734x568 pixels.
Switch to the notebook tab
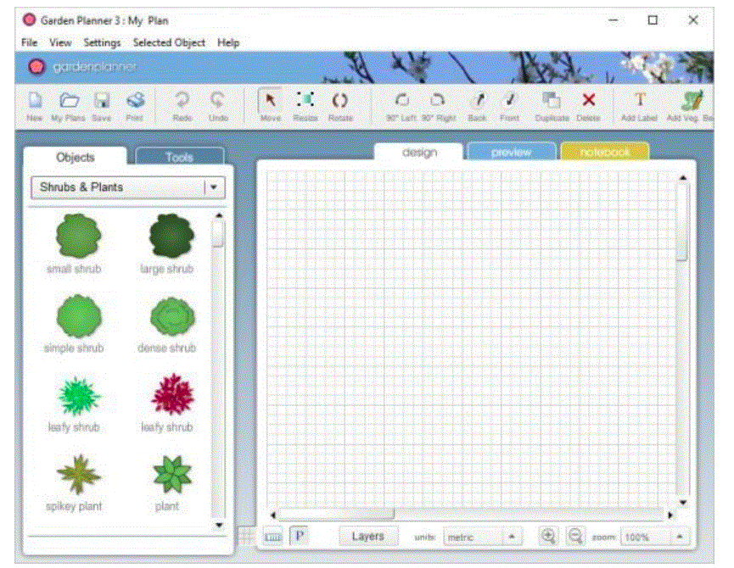[x=604, y=153]
